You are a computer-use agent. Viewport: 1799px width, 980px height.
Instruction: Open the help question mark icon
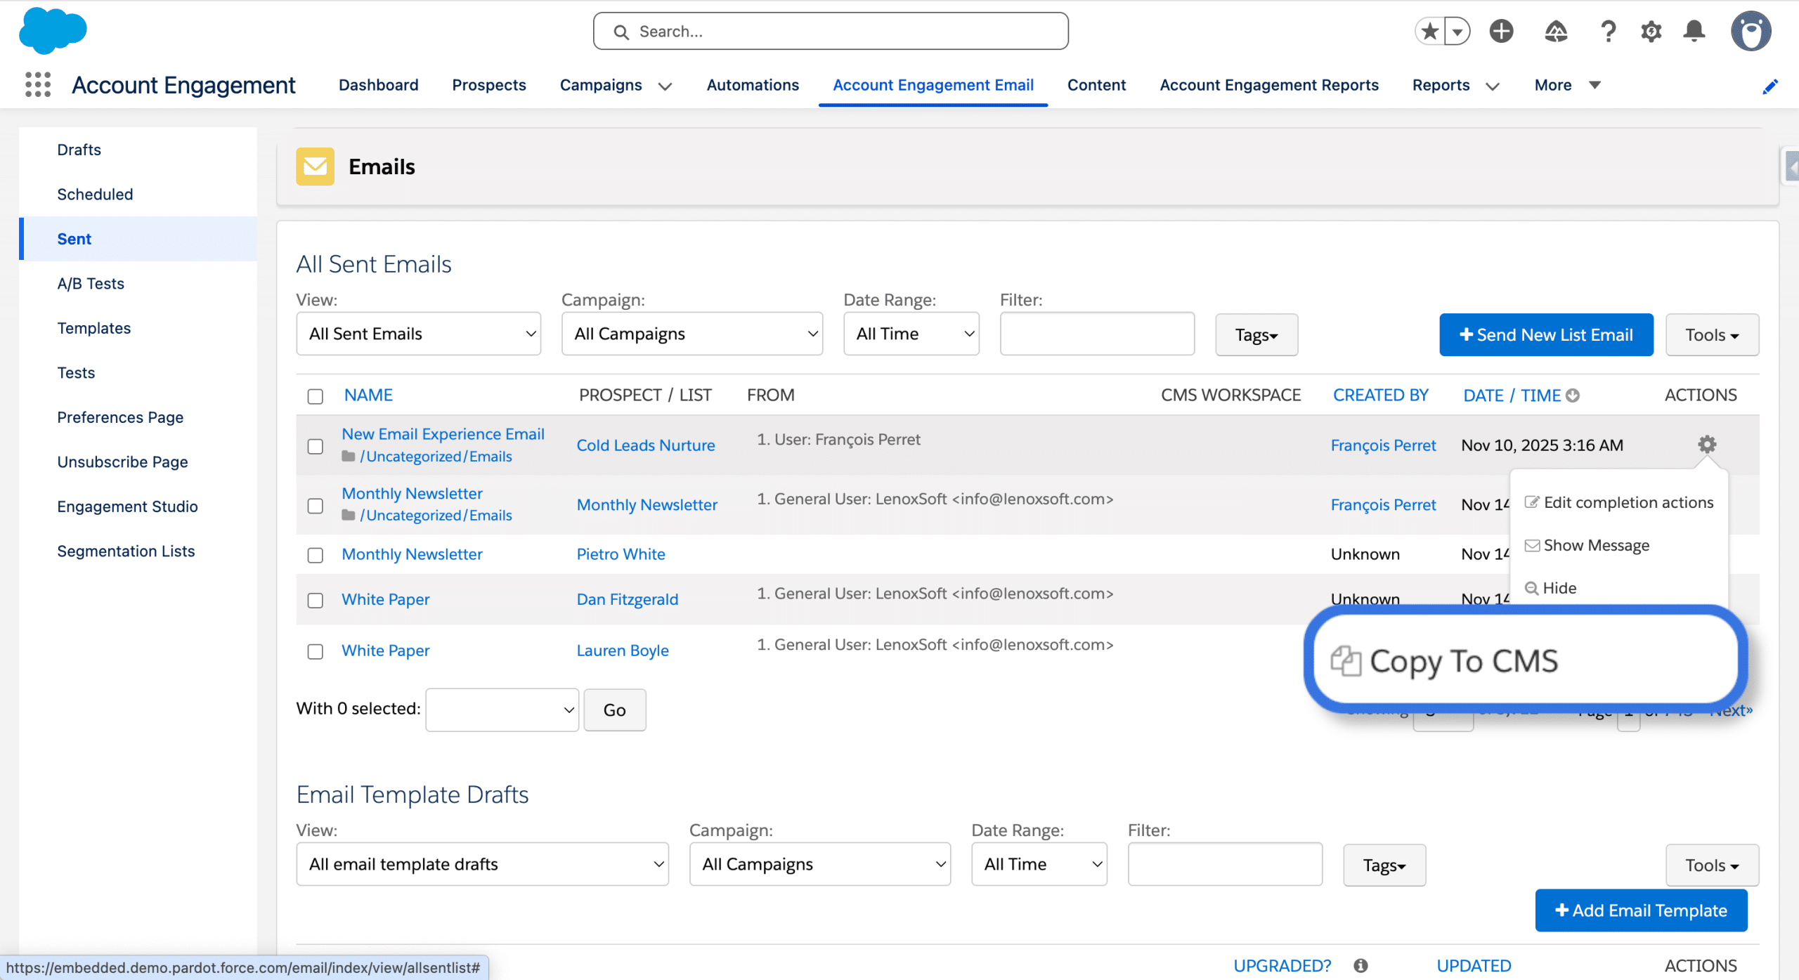[1608, 31]
